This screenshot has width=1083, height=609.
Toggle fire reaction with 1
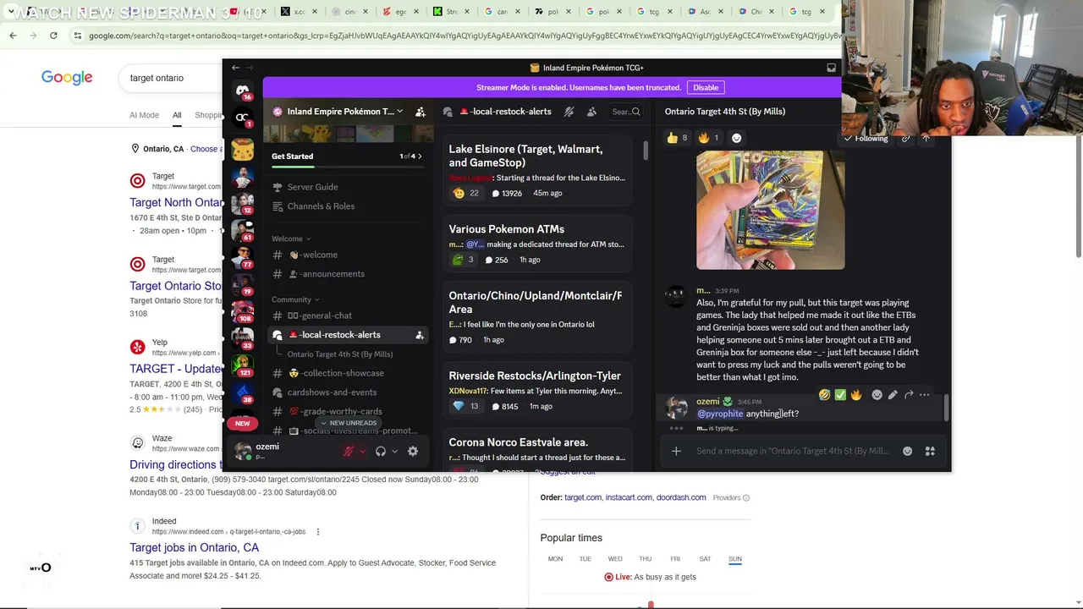[x=709, y=138]
